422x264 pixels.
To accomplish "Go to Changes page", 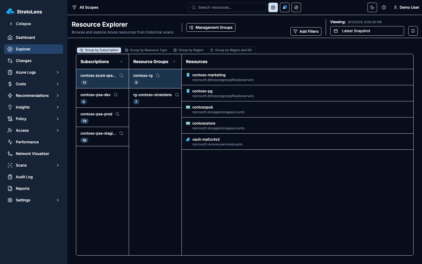I will tap(33, 61).
